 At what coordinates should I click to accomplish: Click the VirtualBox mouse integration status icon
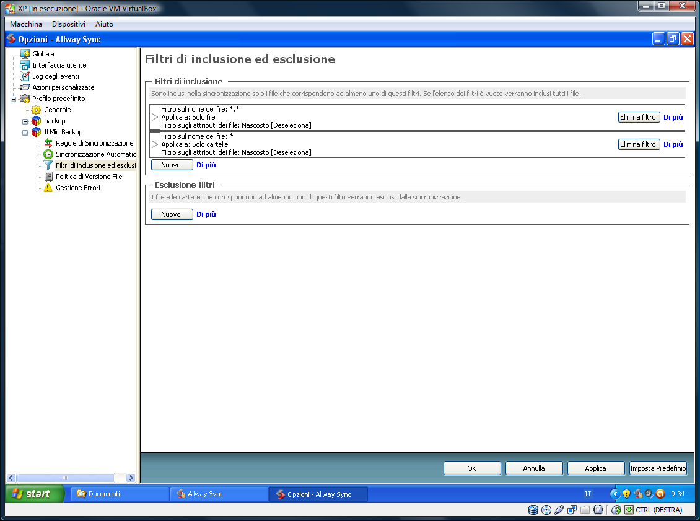[616, 510]
